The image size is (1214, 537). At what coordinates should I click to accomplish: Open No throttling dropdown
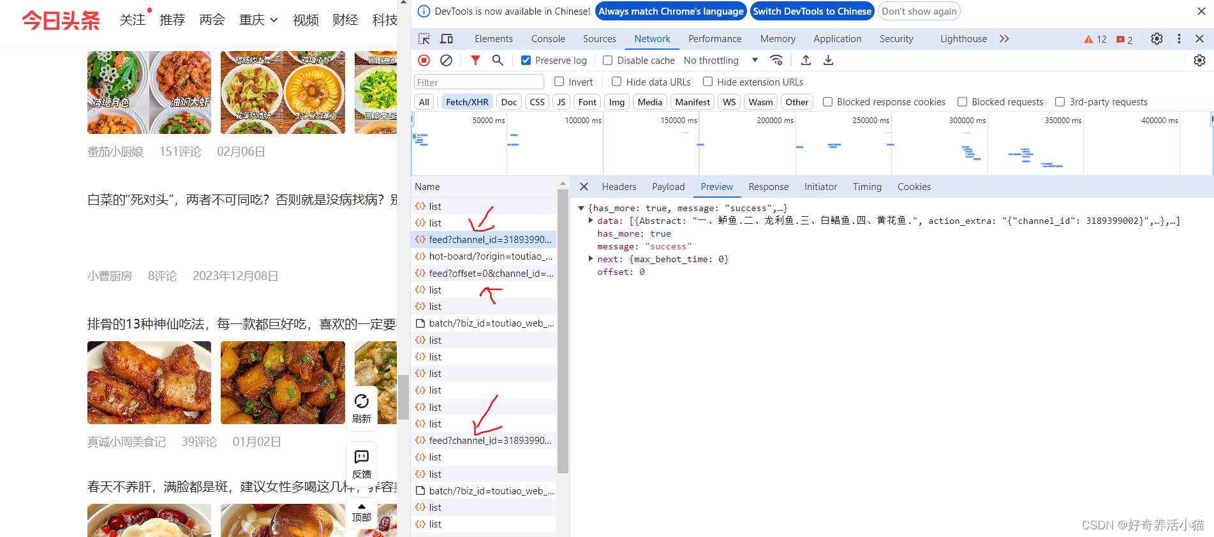721,61
